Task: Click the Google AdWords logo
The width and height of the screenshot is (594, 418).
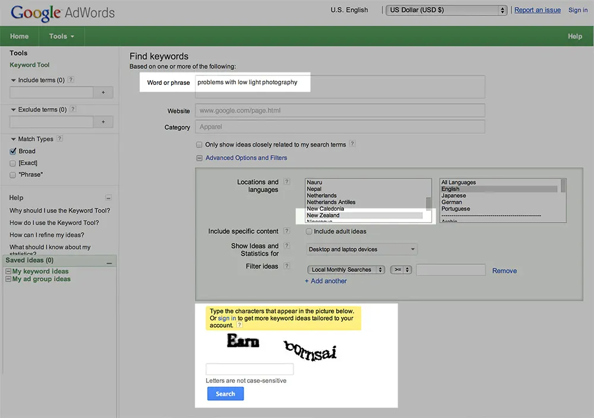Action: [62, 12]
